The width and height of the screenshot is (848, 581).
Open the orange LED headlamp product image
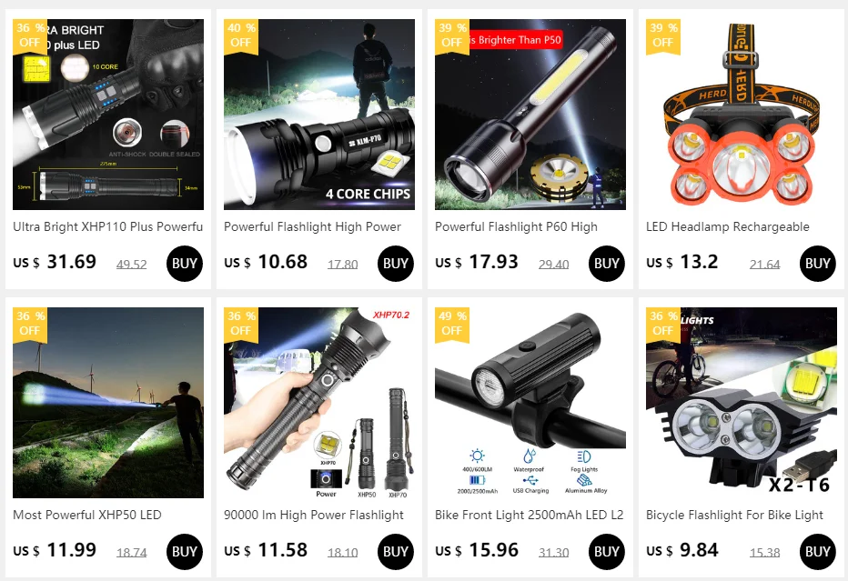click(741, 115)
